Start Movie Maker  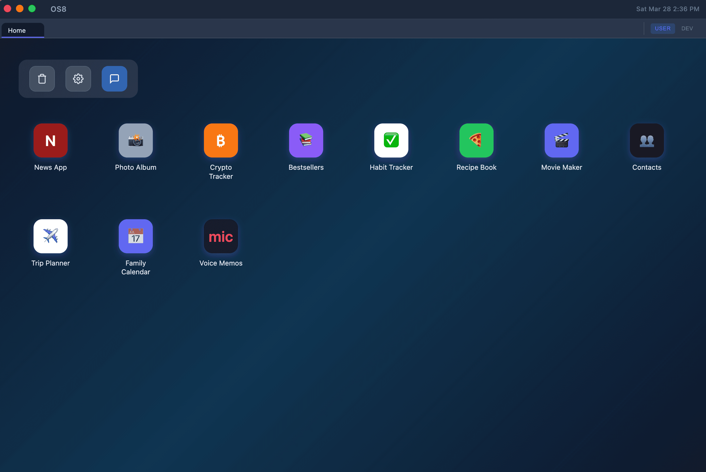pyautogui.click(x=561, y=140)
